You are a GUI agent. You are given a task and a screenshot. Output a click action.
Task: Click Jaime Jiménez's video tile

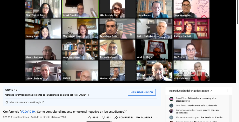click(x=43, y=71)
